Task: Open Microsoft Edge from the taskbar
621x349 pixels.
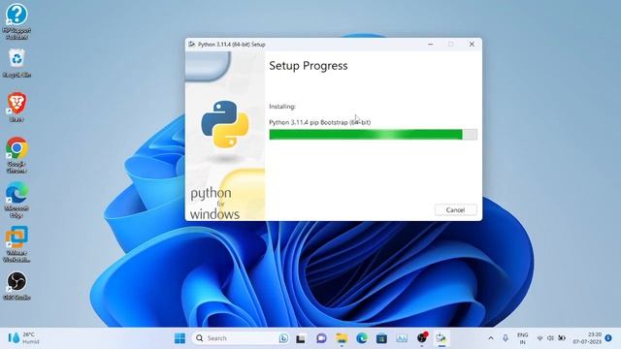Action: pos(362,338)
